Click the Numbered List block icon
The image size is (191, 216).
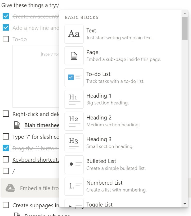pyautogui.click(x=74, y=186)
